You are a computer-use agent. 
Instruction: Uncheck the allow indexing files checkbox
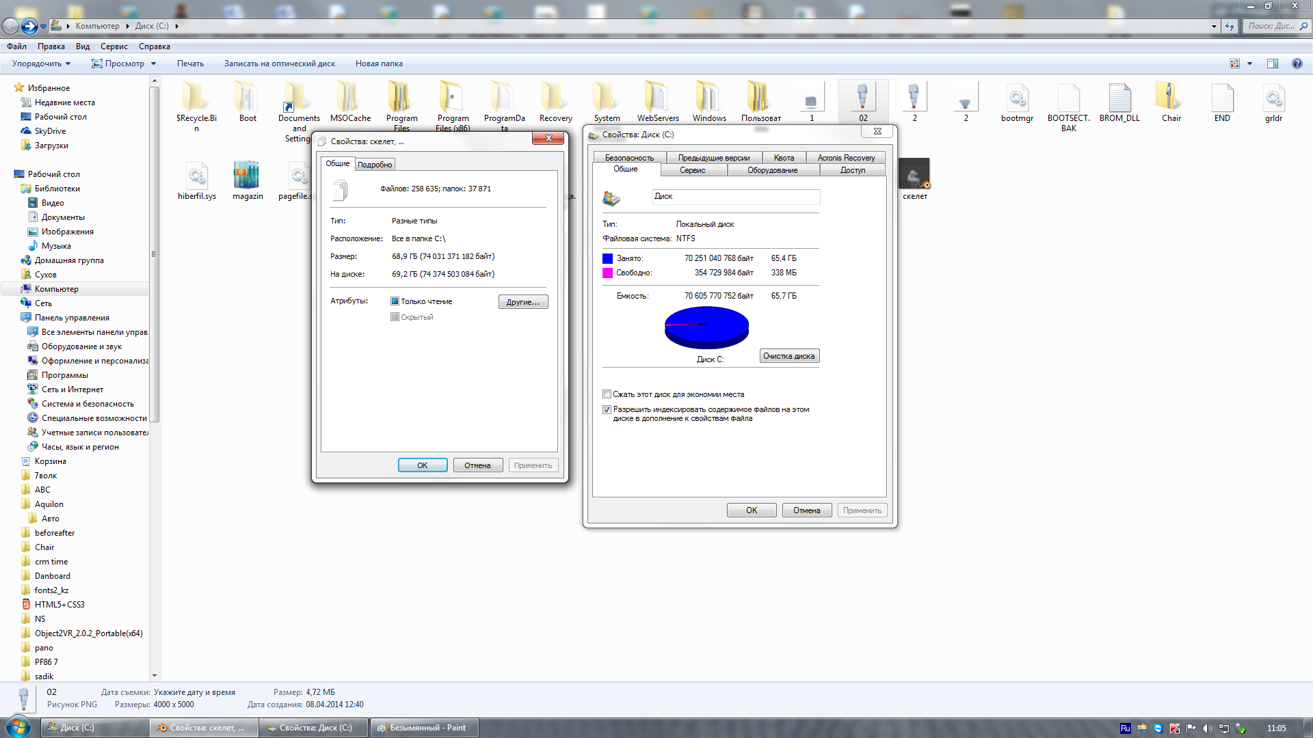pyautogui.click(x=607, y=410)
